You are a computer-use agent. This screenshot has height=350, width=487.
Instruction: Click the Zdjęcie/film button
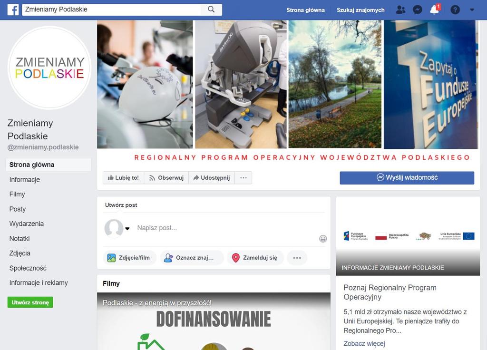[129, 258]
